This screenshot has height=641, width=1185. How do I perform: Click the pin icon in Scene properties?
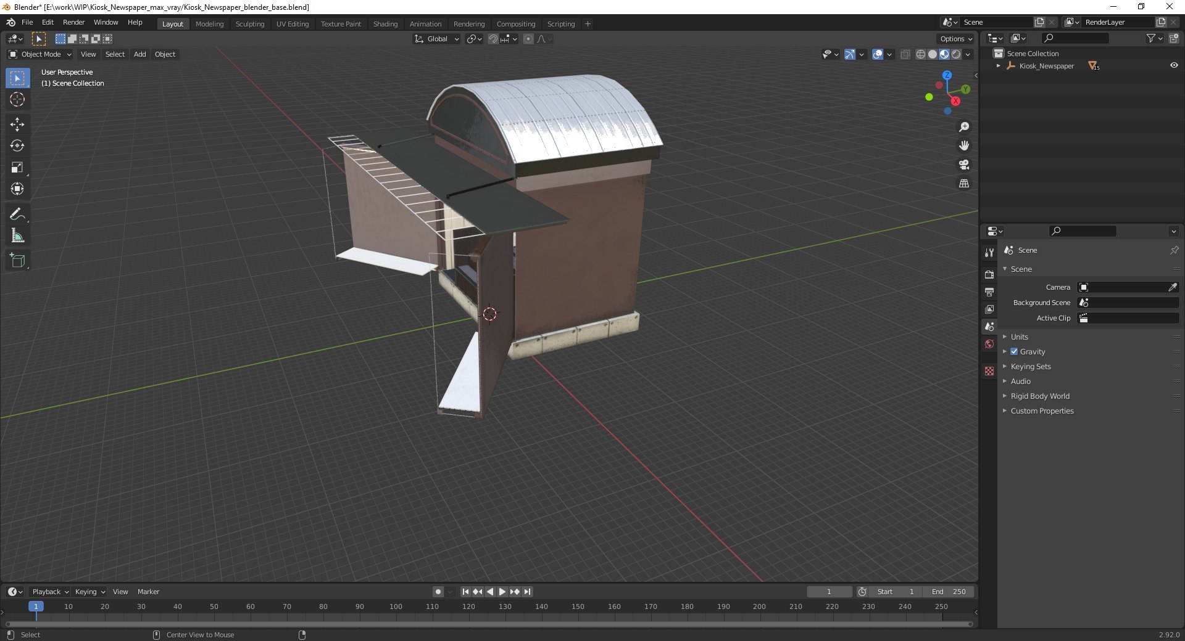coord(1174,250)
